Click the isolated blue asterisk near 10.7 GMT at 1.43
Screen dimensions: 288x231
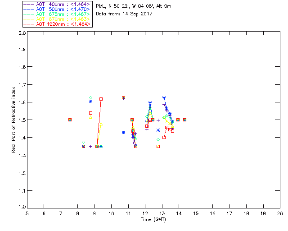tap(123, 133)
